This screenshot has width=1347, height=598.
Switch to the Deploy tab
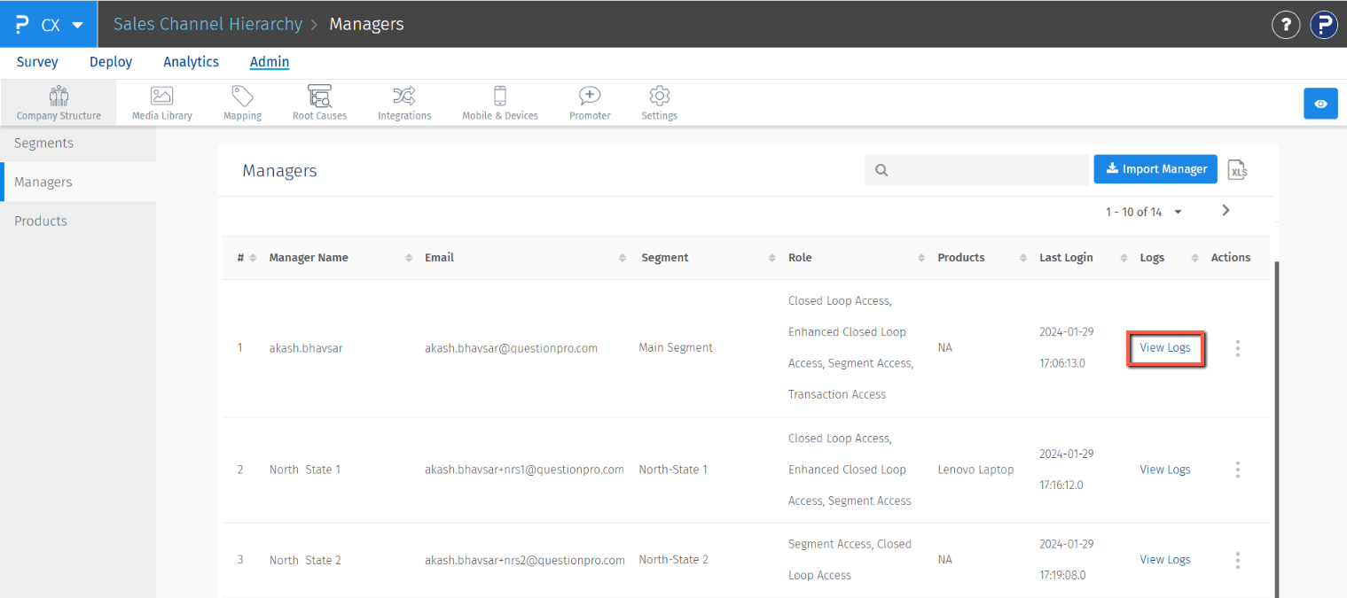111,62
